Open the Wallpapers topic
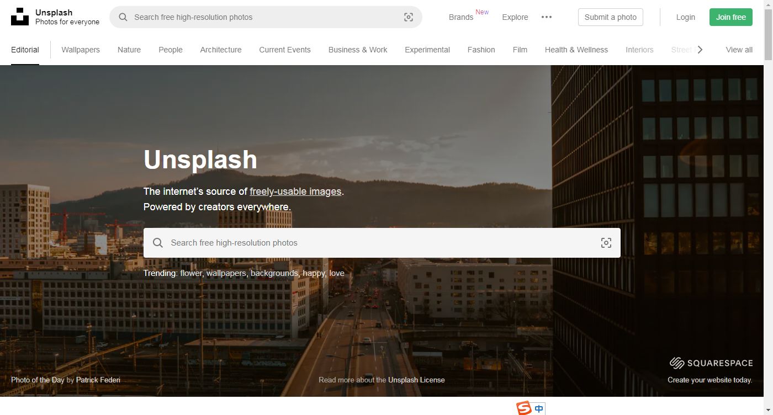The width and height of the screenshot is (773, 415). pos(81,50)
